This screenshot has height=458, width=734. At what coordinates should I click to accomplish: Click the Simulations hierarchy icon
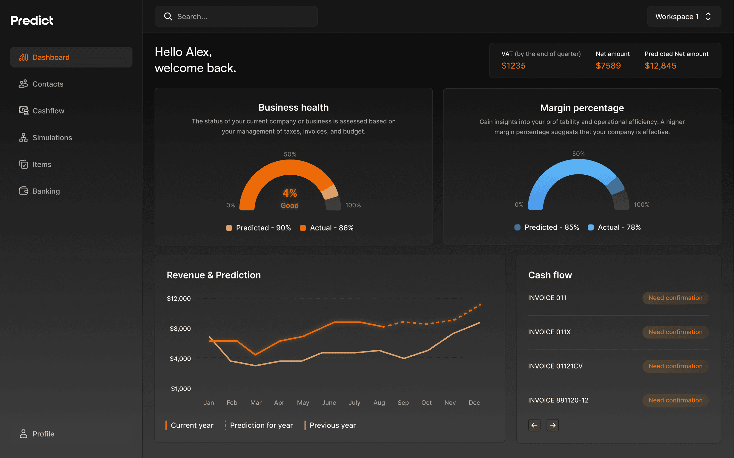click(23, 137)
